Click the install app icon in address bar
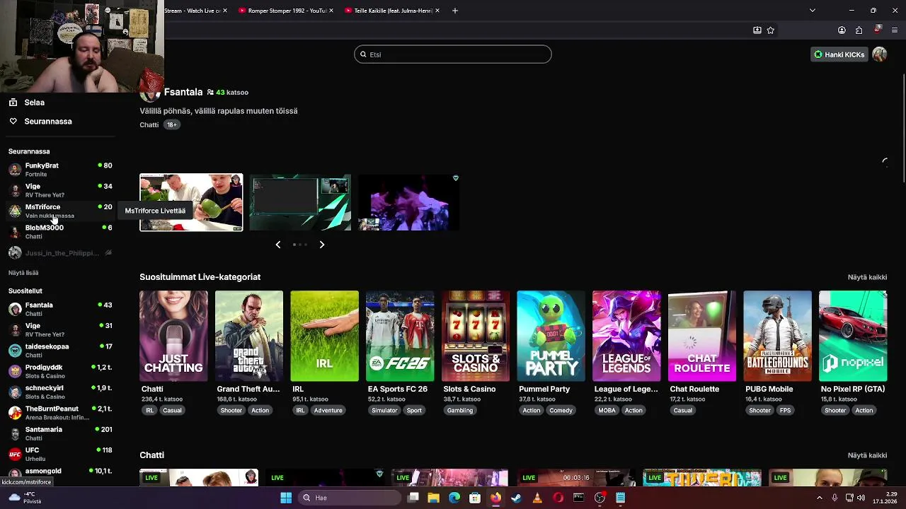The image size is (906, 509). point(757,30)
